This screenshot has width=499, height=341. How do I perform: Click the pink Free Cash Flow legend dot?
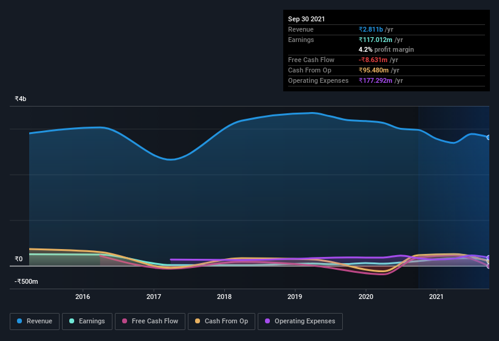[x=125, y=321]
